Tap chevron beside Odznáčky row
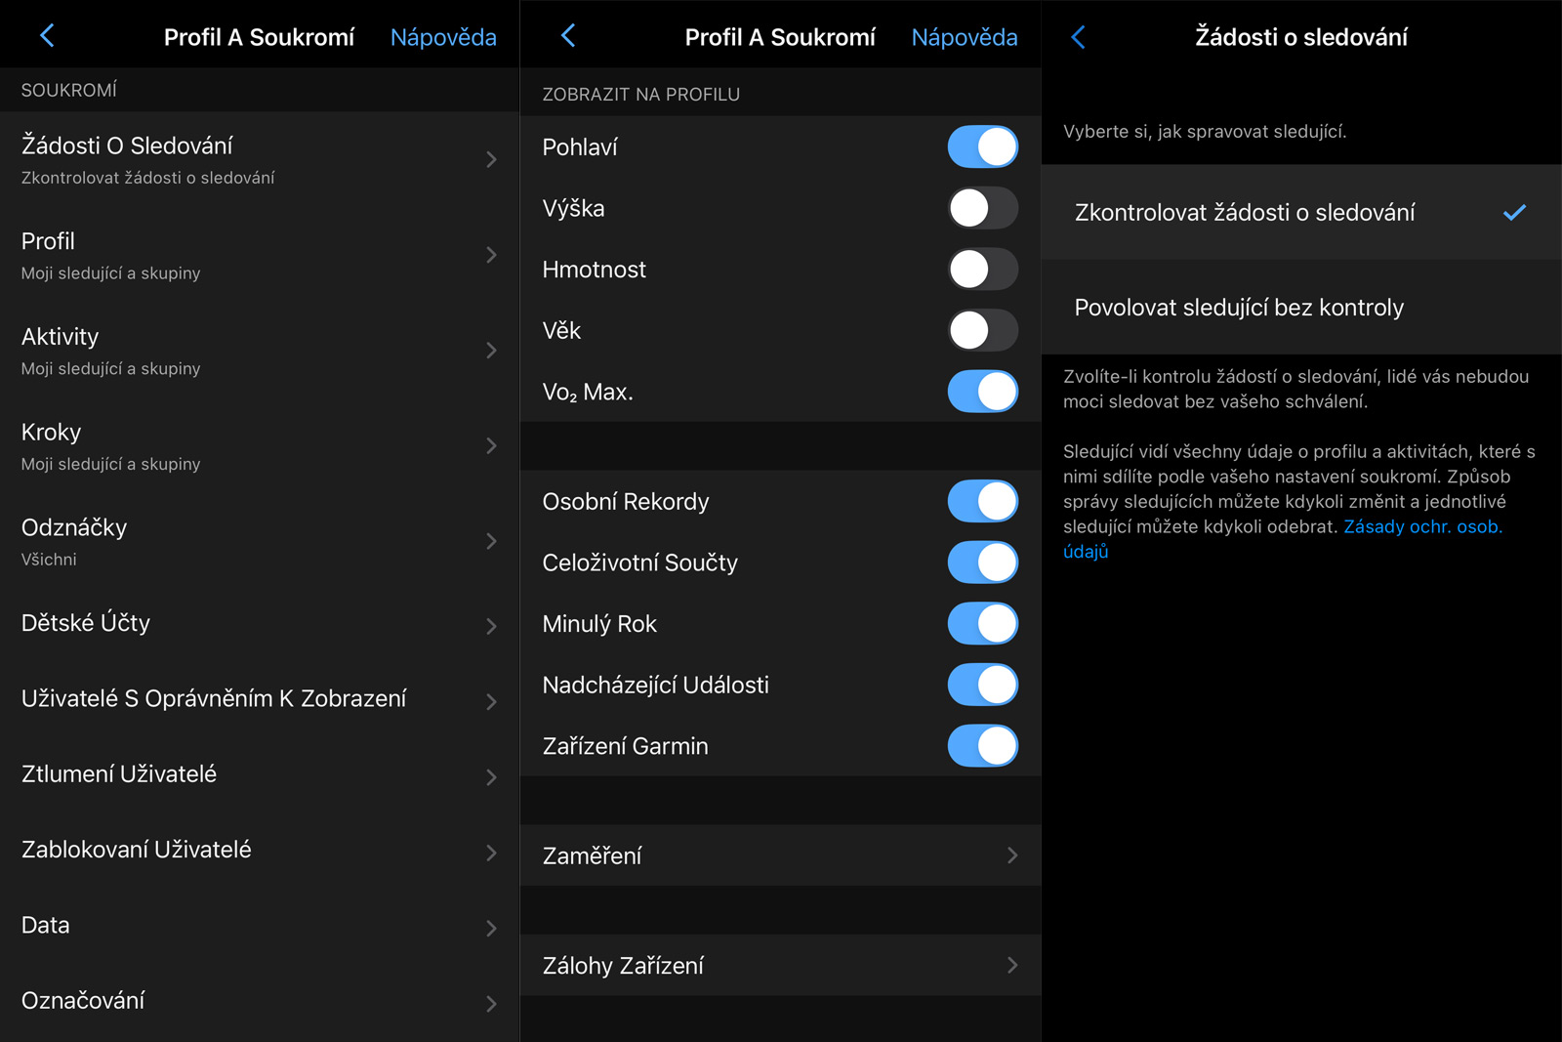The height and width of the screenshot is (1042, 1562). [491, 541]
